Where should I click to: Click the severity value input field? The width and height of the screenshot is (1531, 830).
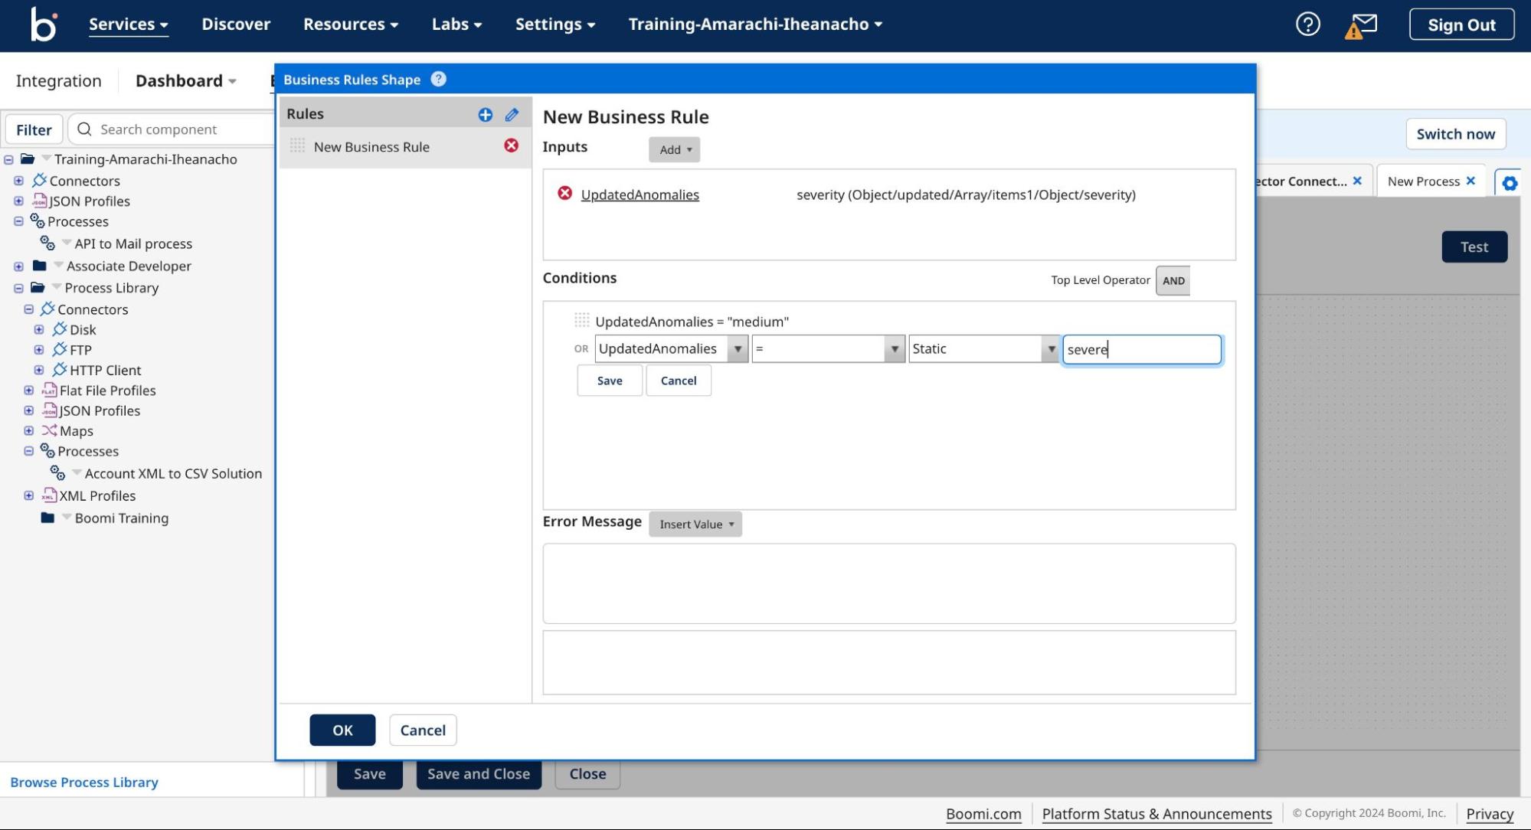point(1140,348)
